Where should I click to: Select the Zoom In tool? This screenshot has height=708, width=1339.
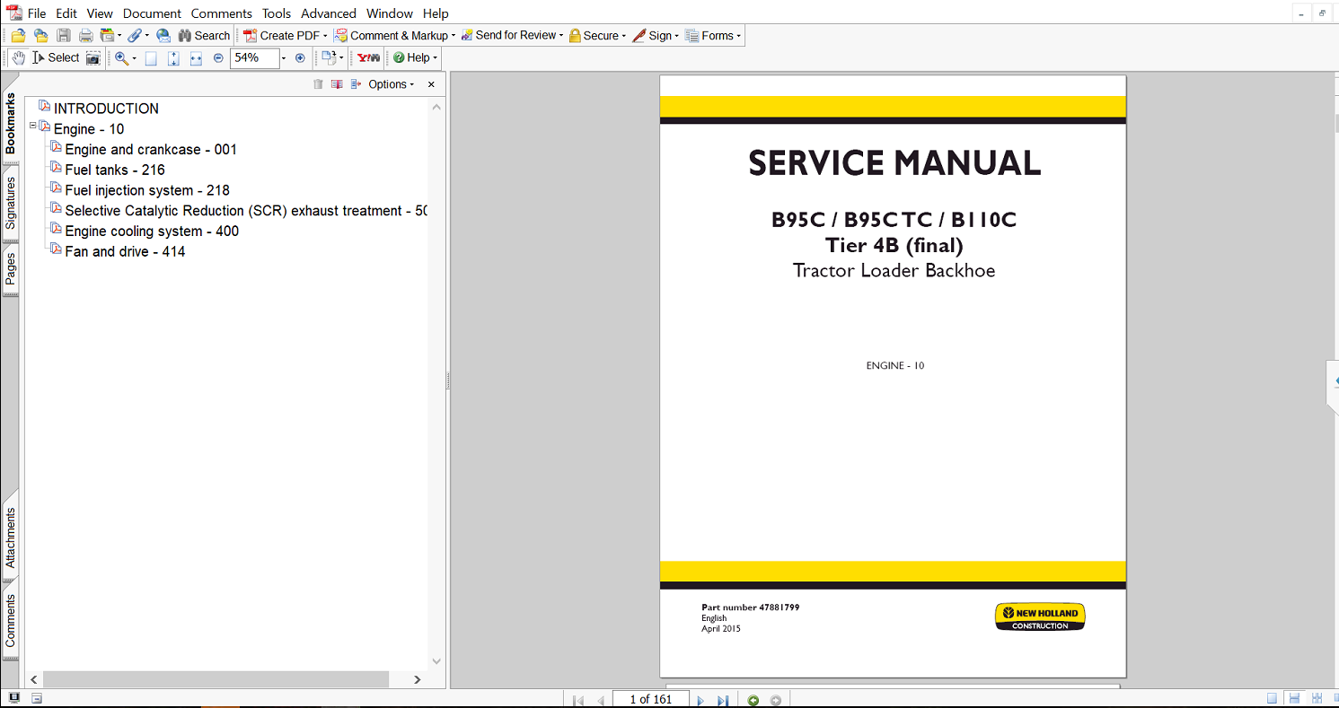pyautogui.click(x=121, y=57)
